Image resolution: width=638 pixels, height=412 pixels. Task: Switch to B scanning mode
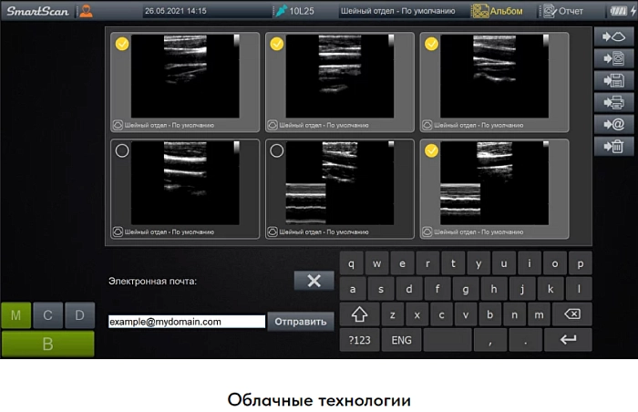point(47,344)
